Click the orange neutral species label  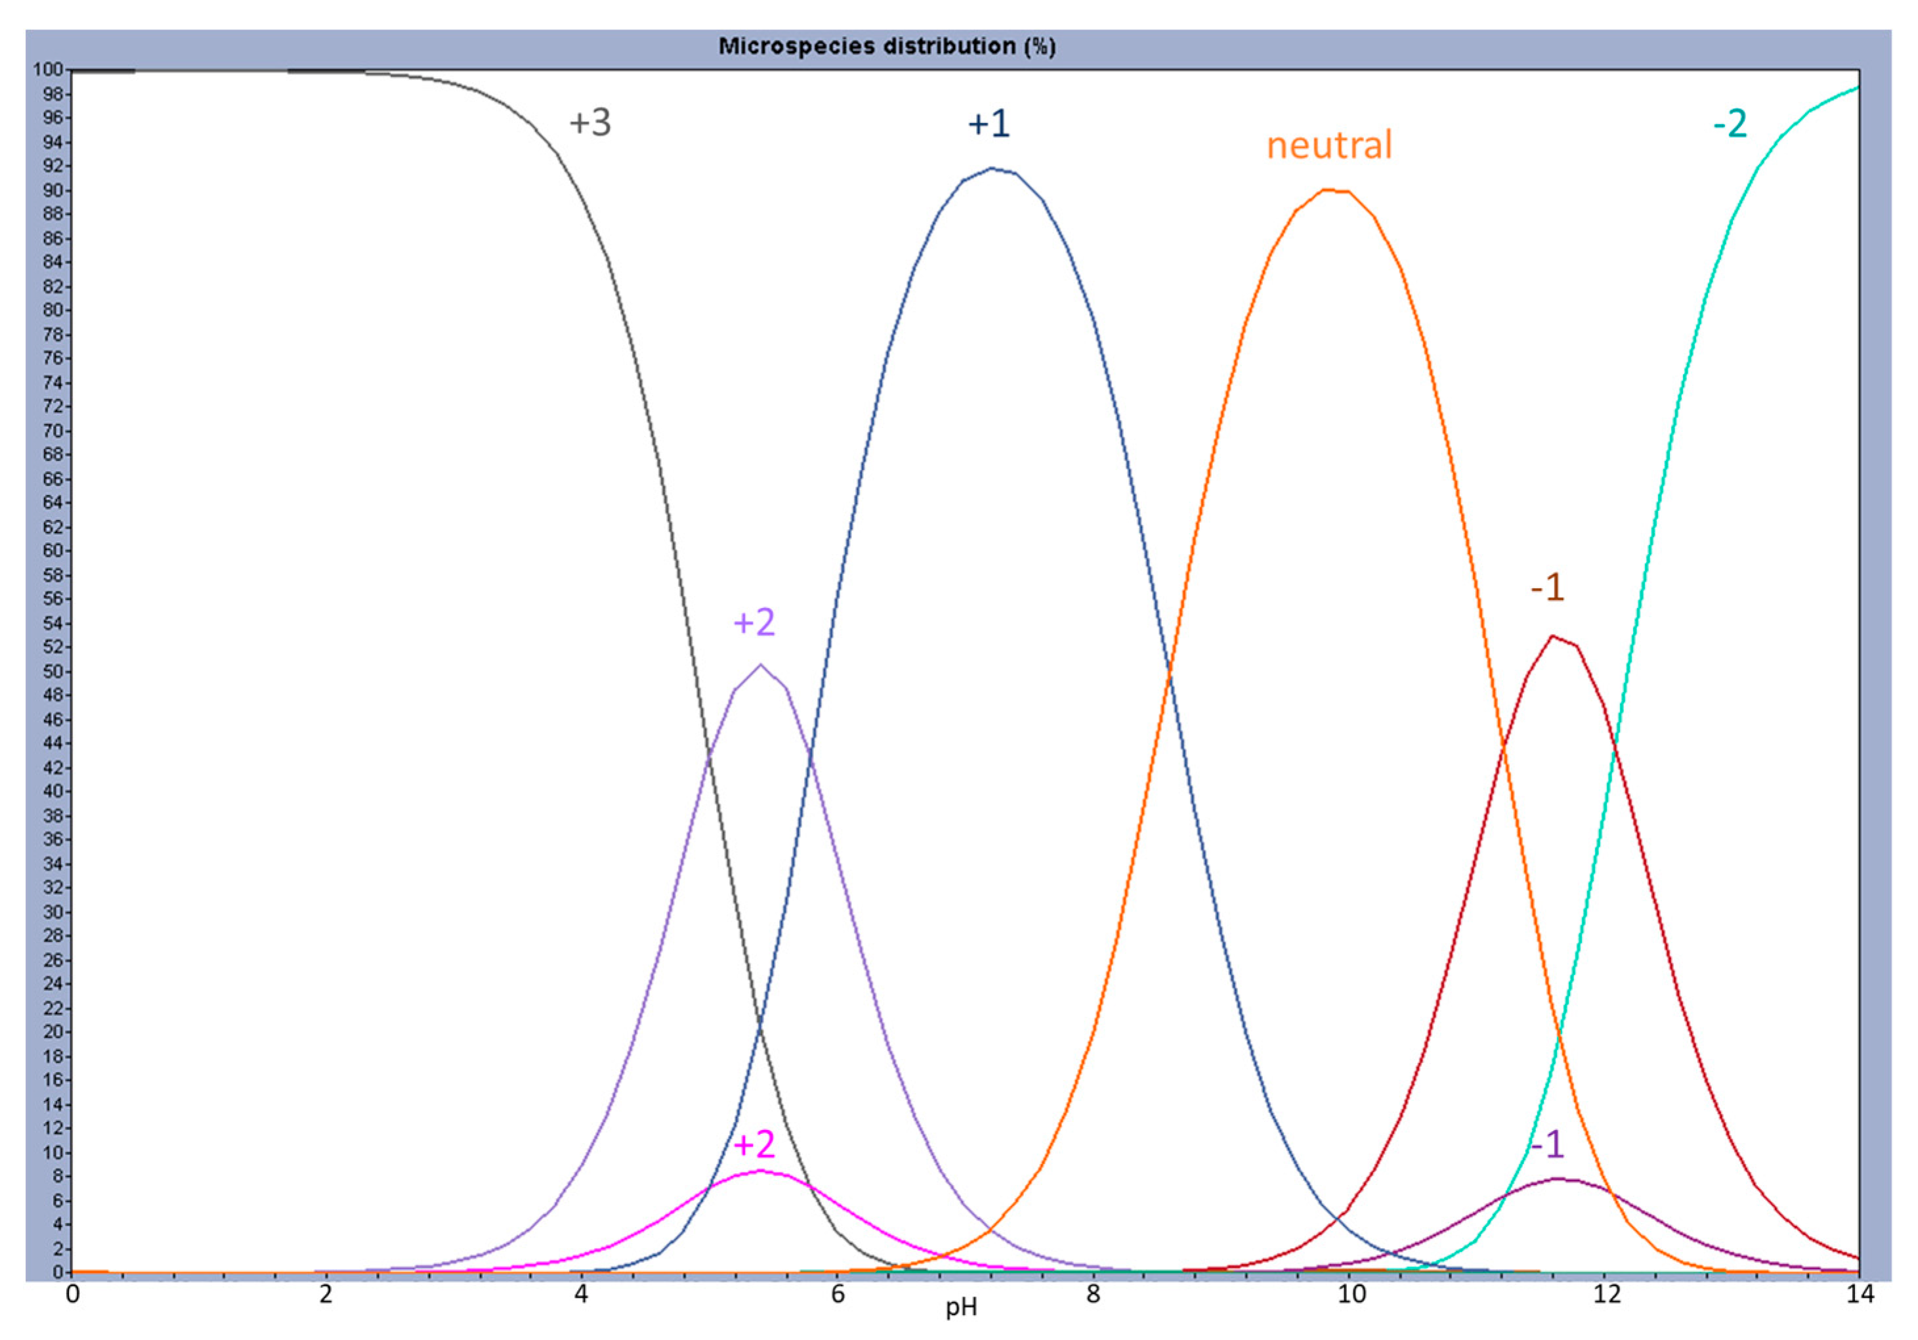pos(1329,145)
